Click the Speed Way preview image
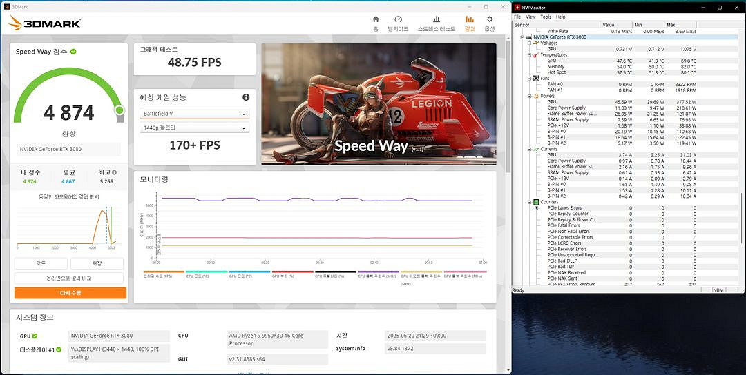 click(x=379, y=104)
